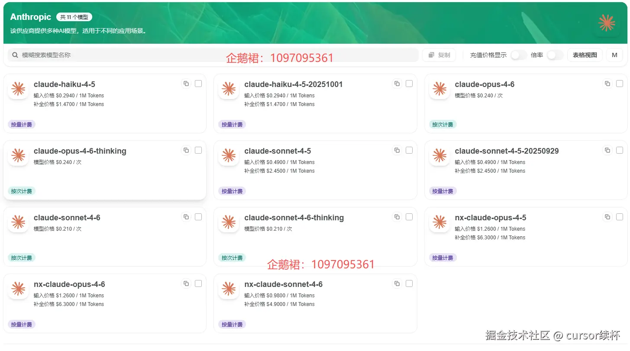Copy the claude-haiku-4-5 model name

point(186,84)
